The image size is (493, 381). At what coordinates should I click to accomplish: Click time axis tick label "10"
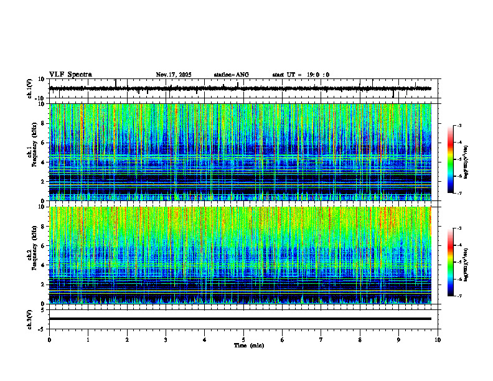point(438,340)
